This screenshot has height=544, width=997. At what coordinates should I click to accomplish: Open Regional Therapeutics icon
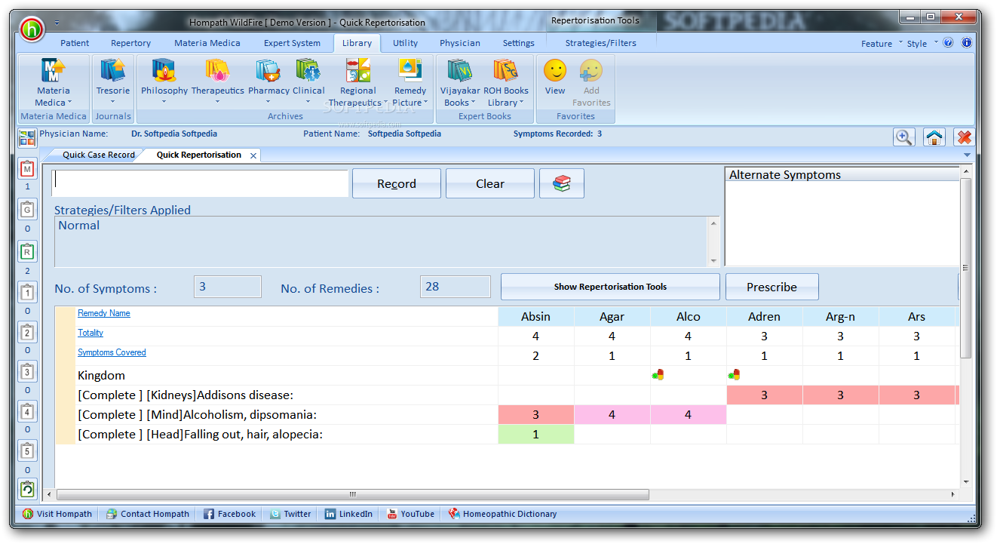[357, 71]
